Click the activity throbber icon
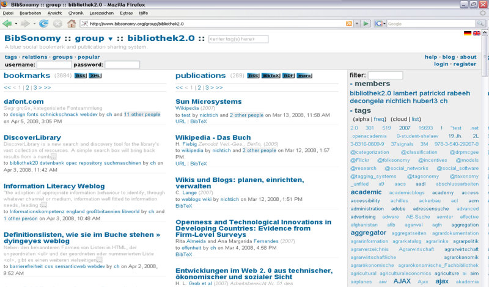 coord(483,13)
